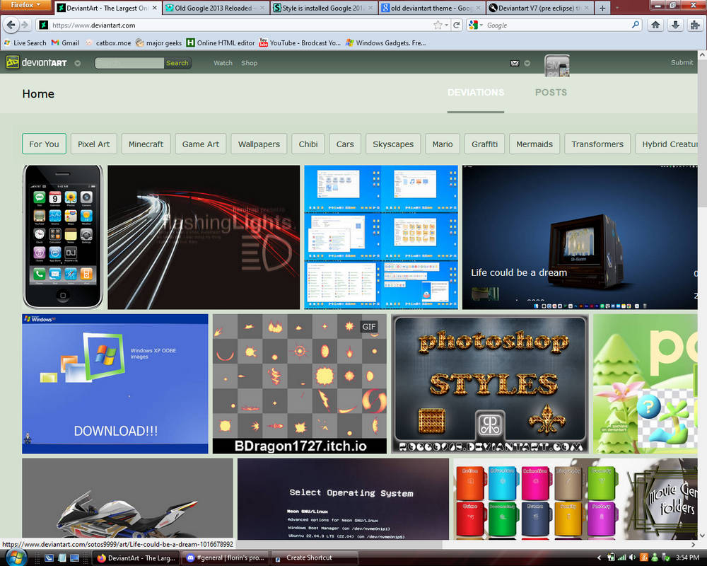The width and height of the screenshot is (707, 566).
Task: Open catbox.moe bookmark
Action: pyautogui.click(x=108, y=43)
